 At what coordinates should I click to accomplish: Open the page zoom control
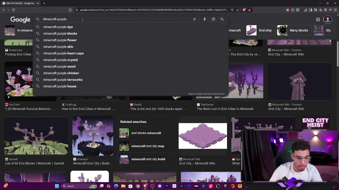[232, 10]
